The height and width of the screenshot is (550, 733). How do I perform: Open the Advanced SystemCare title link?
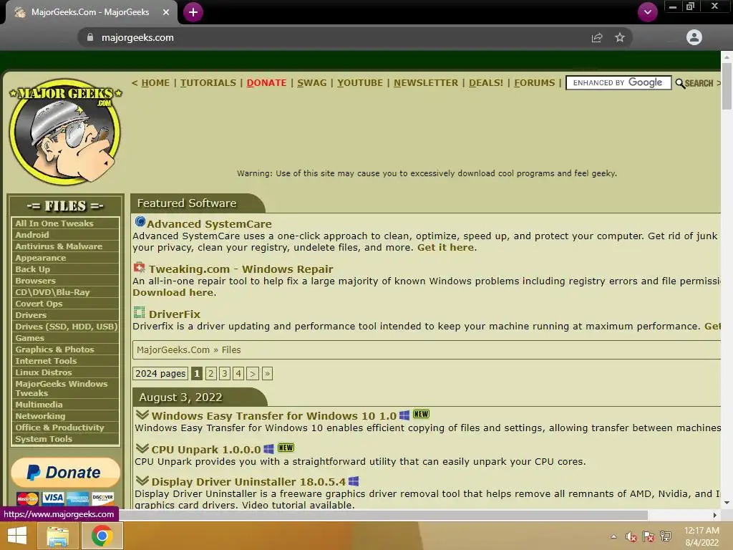pos(209,224)
